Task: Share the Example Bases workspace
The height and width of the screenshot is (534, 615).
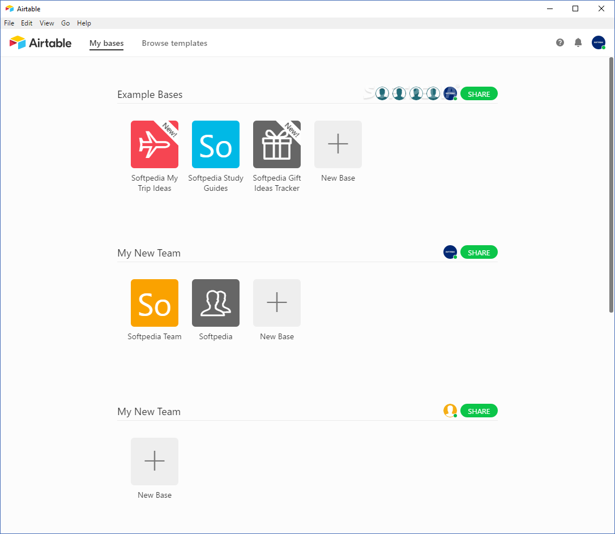Action: (x=479, y=93)
